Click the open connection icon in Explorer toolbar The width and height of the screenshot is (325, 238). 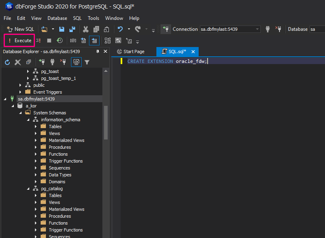tap(52, 62)
